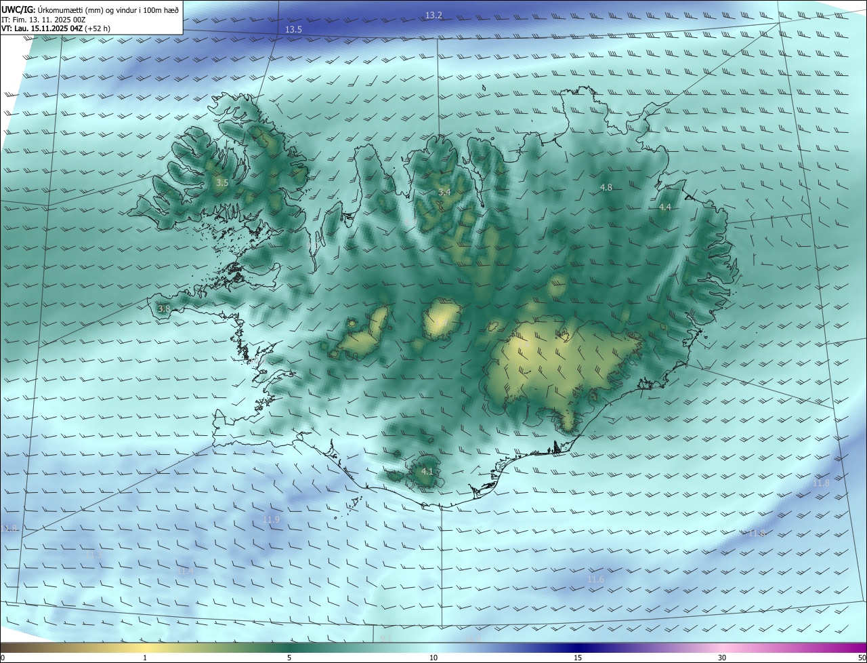Click the 3.5 value on the Westfjords
The image size is (867, 663).
point(222,182)
